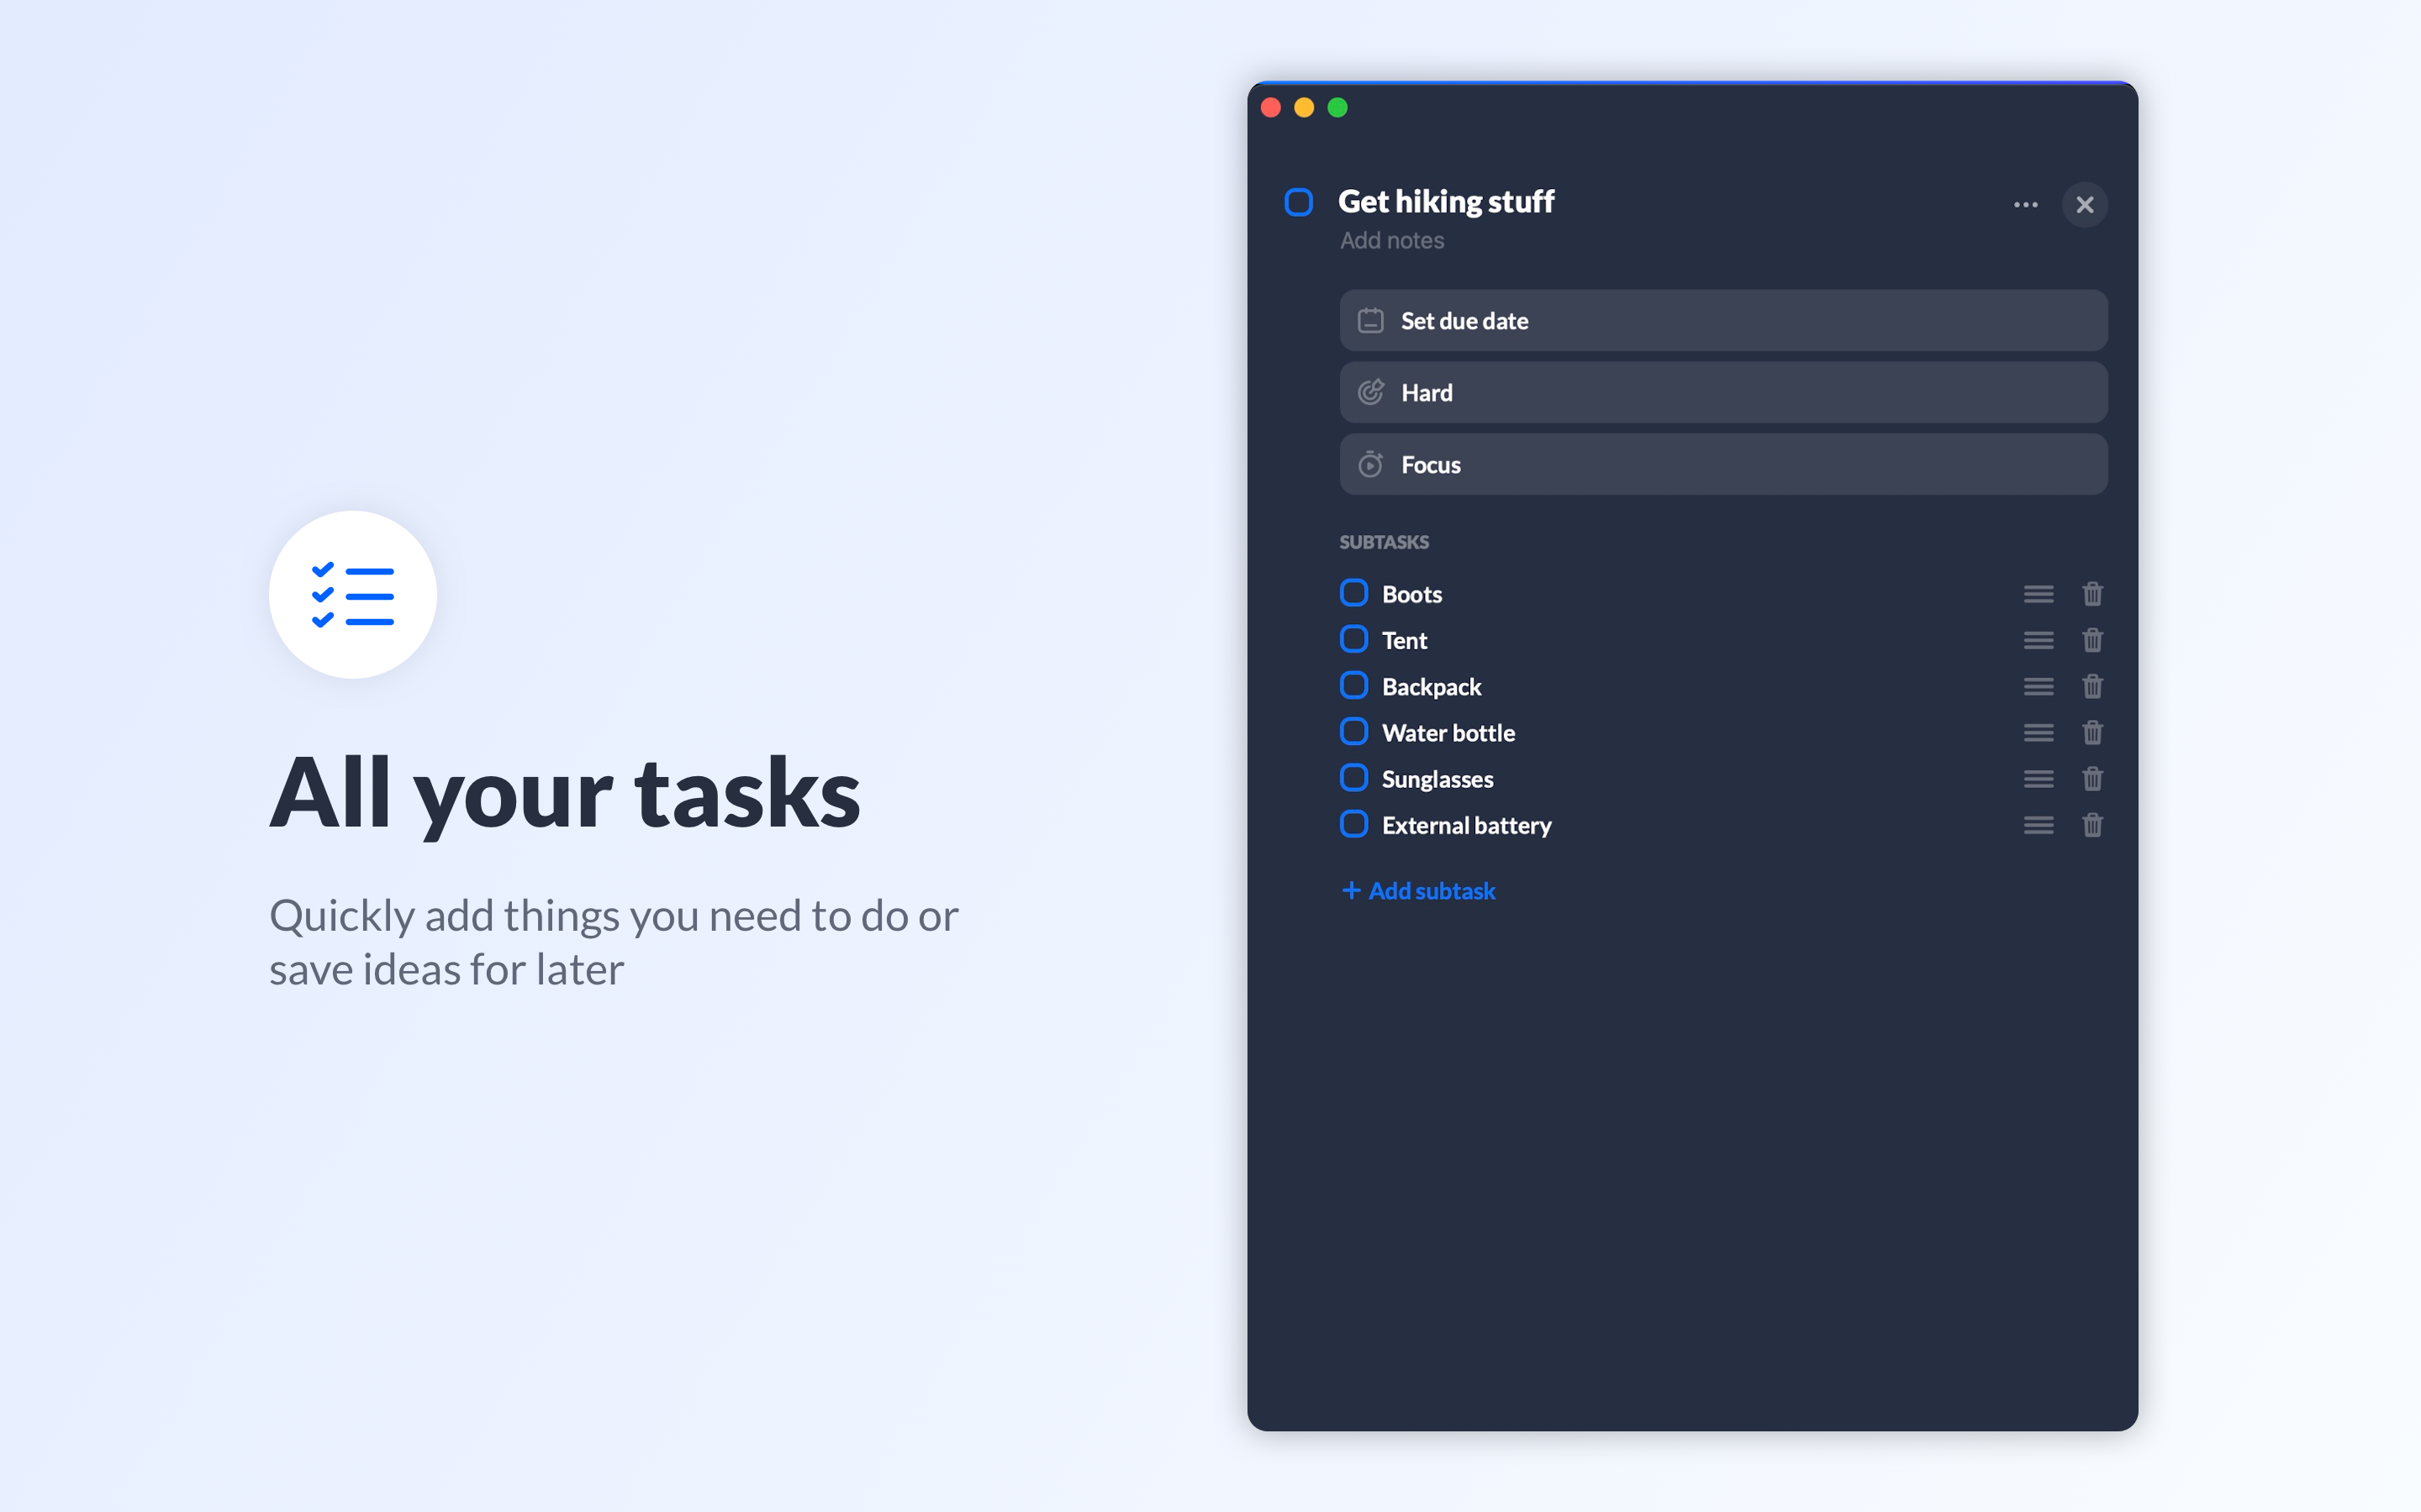
Task: Click the Add notes field
Action: pos(1391,241)
